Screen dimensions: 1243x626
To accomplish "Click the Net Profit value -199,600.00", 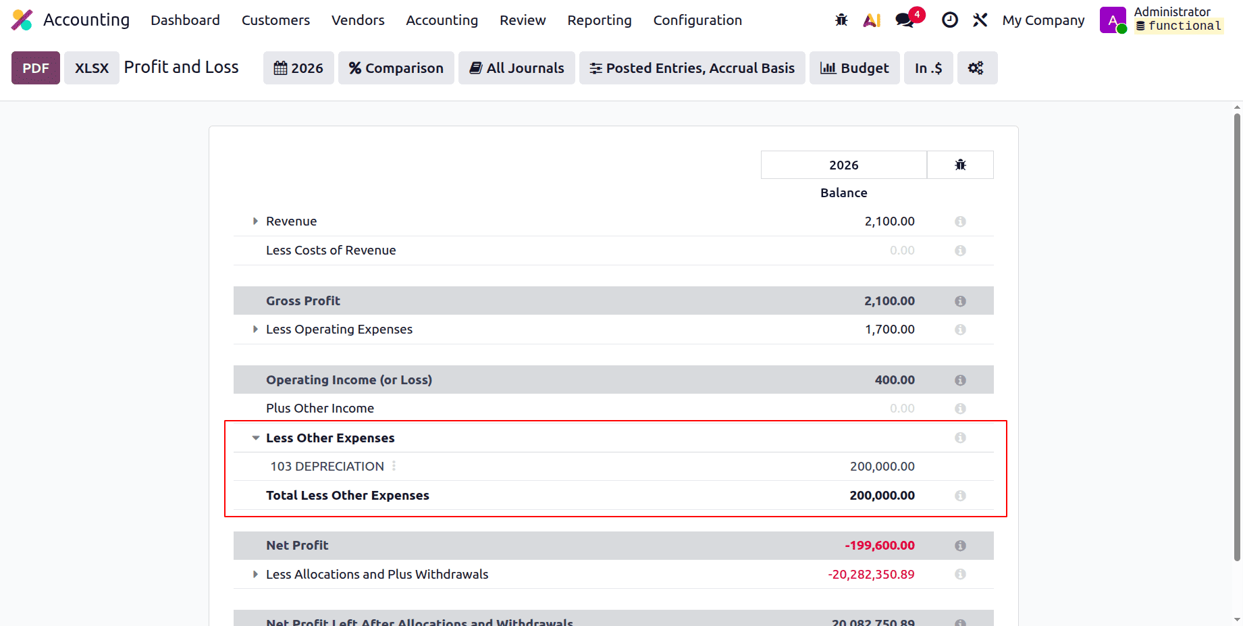I will [x=880, y=546].
